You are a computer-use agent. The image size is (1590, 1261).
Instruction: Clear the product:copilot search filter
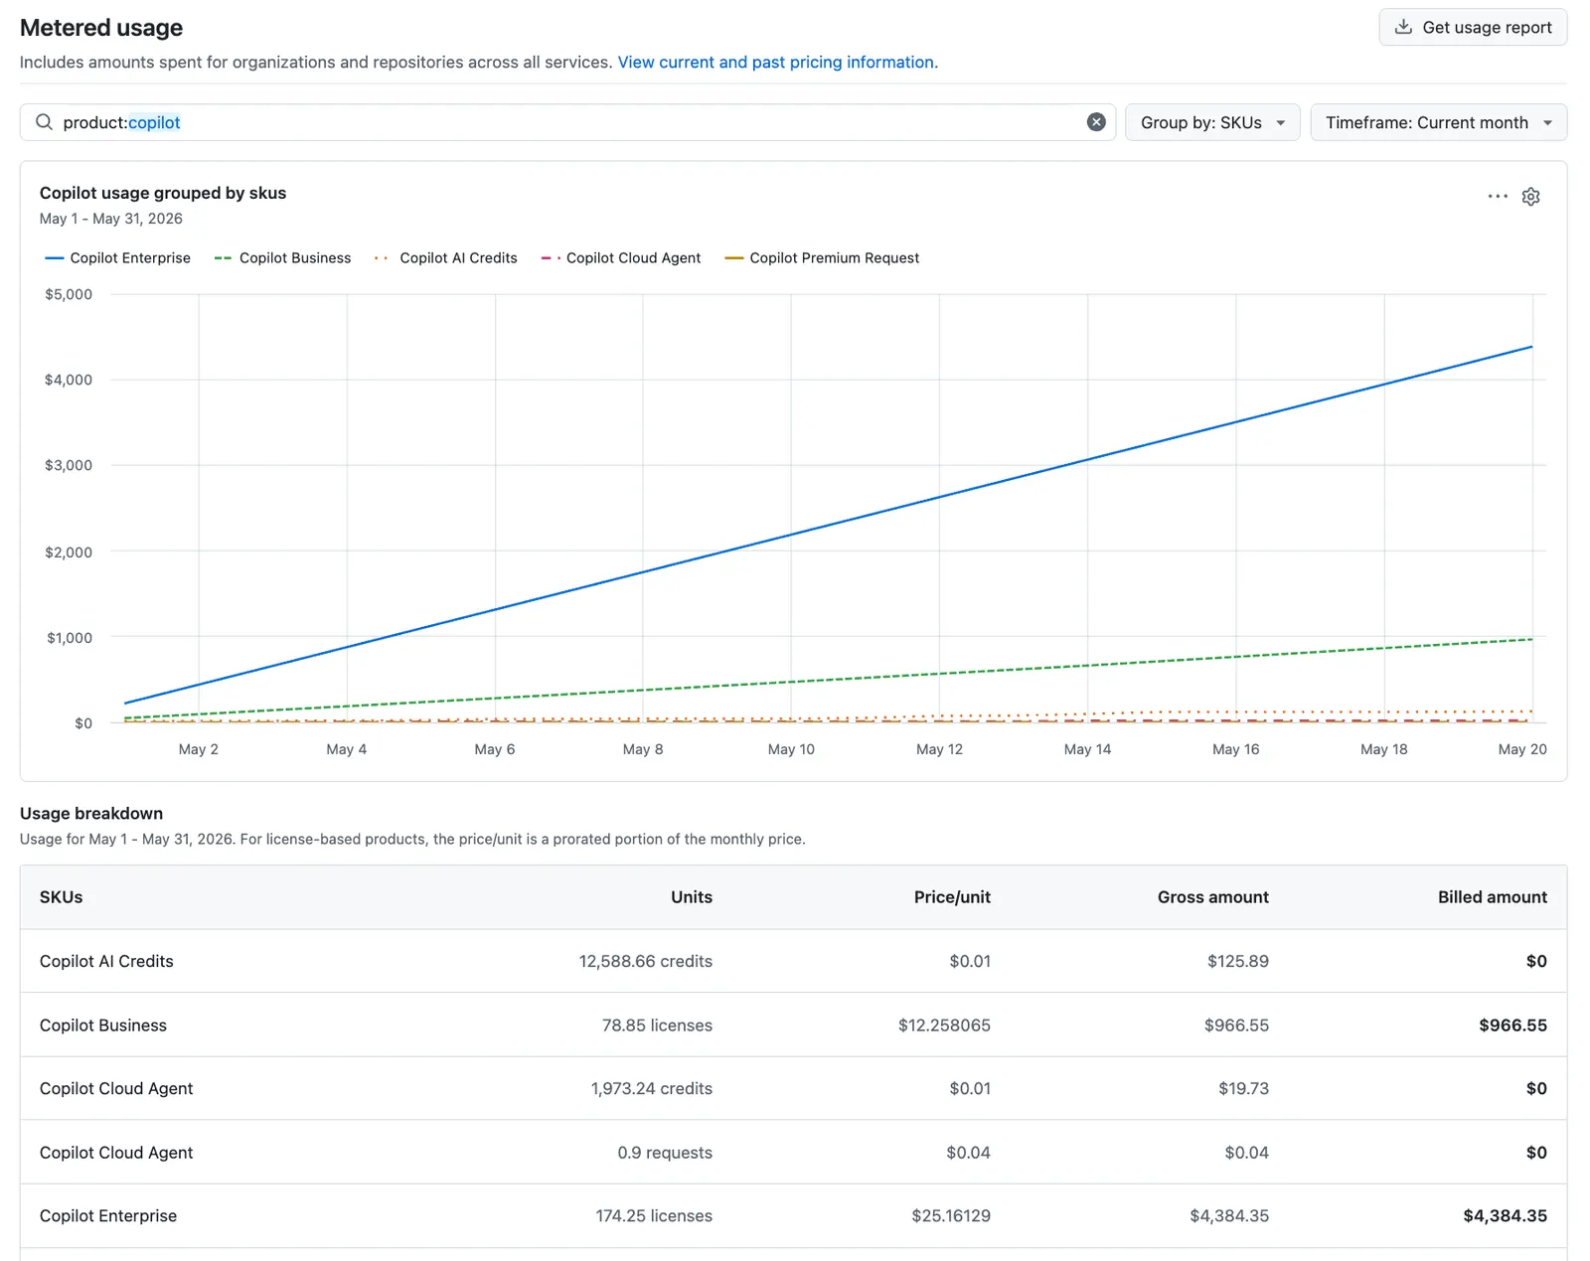[1096, 122]
